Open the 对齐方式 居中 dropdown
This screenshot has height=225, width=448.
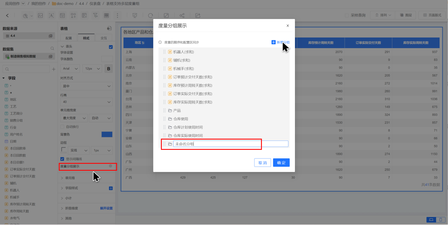86,86
